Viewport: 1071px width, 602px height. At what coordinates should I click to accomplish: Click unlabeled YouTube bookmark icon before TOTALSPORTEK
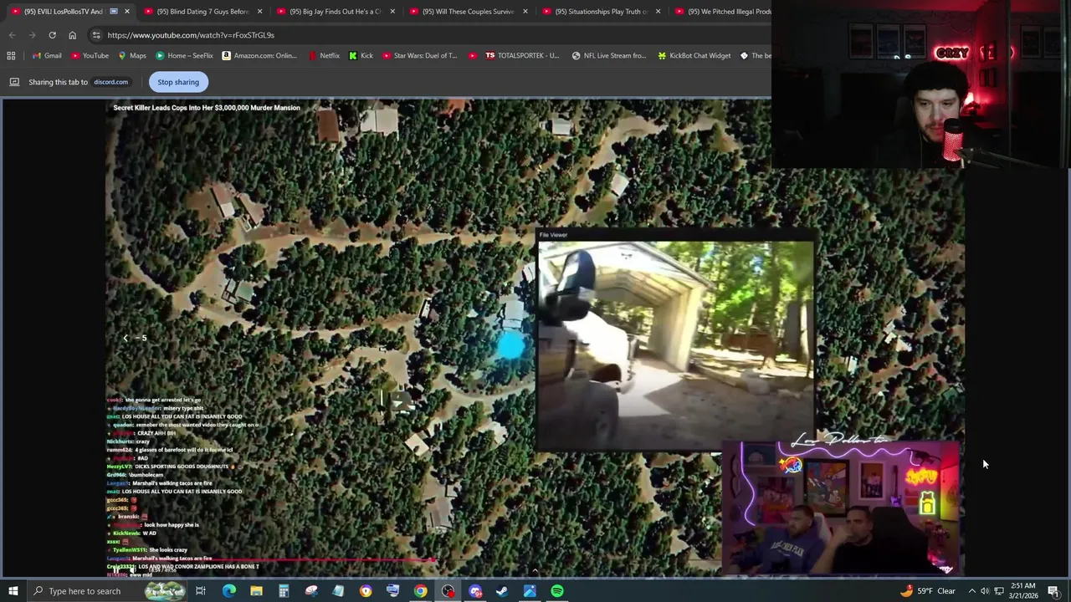pyautogui.click(x=473, y=56)
